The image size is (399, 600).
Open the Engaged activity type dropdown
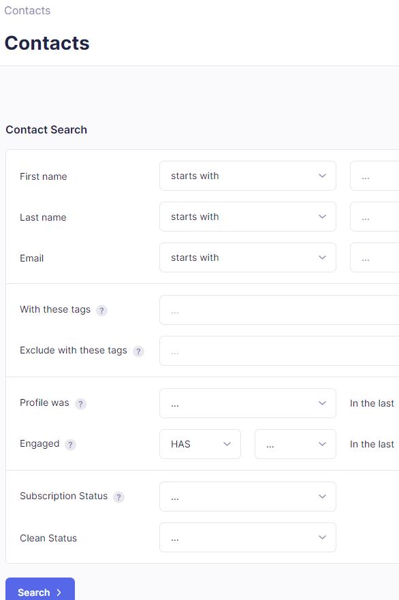point(295,444)
